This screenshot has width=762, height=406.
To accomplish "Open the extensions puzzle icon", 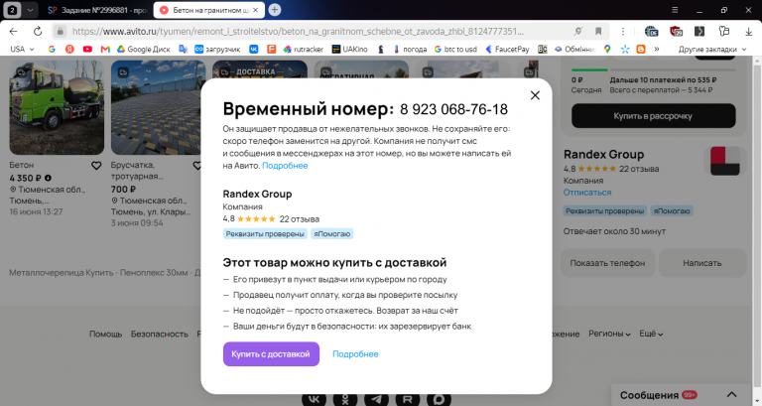I will pos(724,32).
